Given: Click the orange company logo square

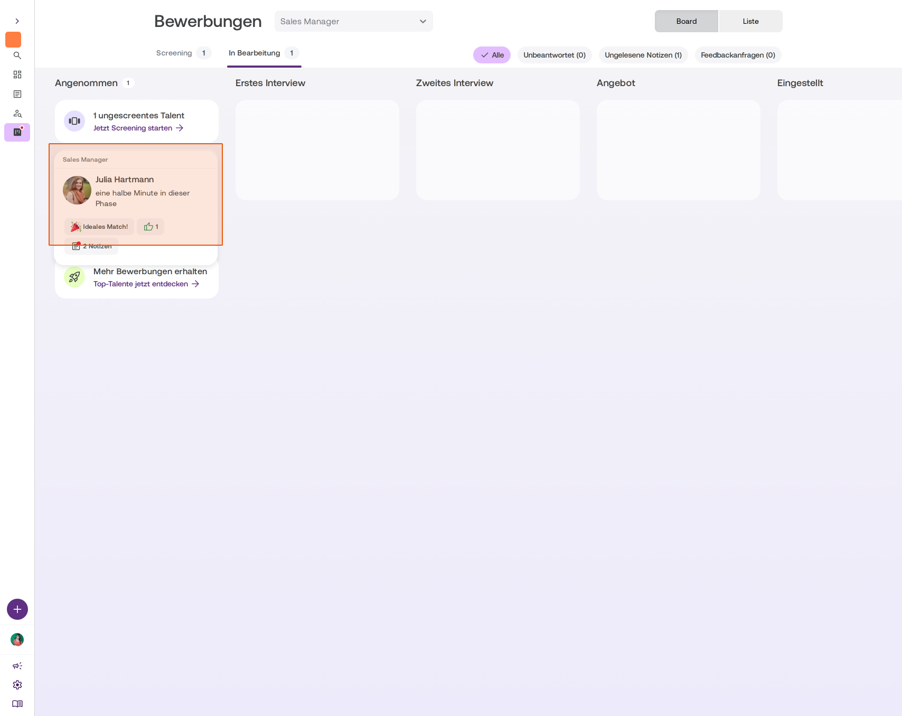Looking at the screenshot, I should 13,40.
